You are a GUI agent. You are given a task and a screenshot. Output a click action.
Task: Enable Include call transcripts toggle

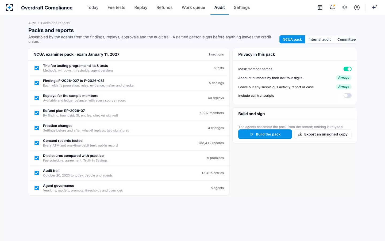pos(347,96)
